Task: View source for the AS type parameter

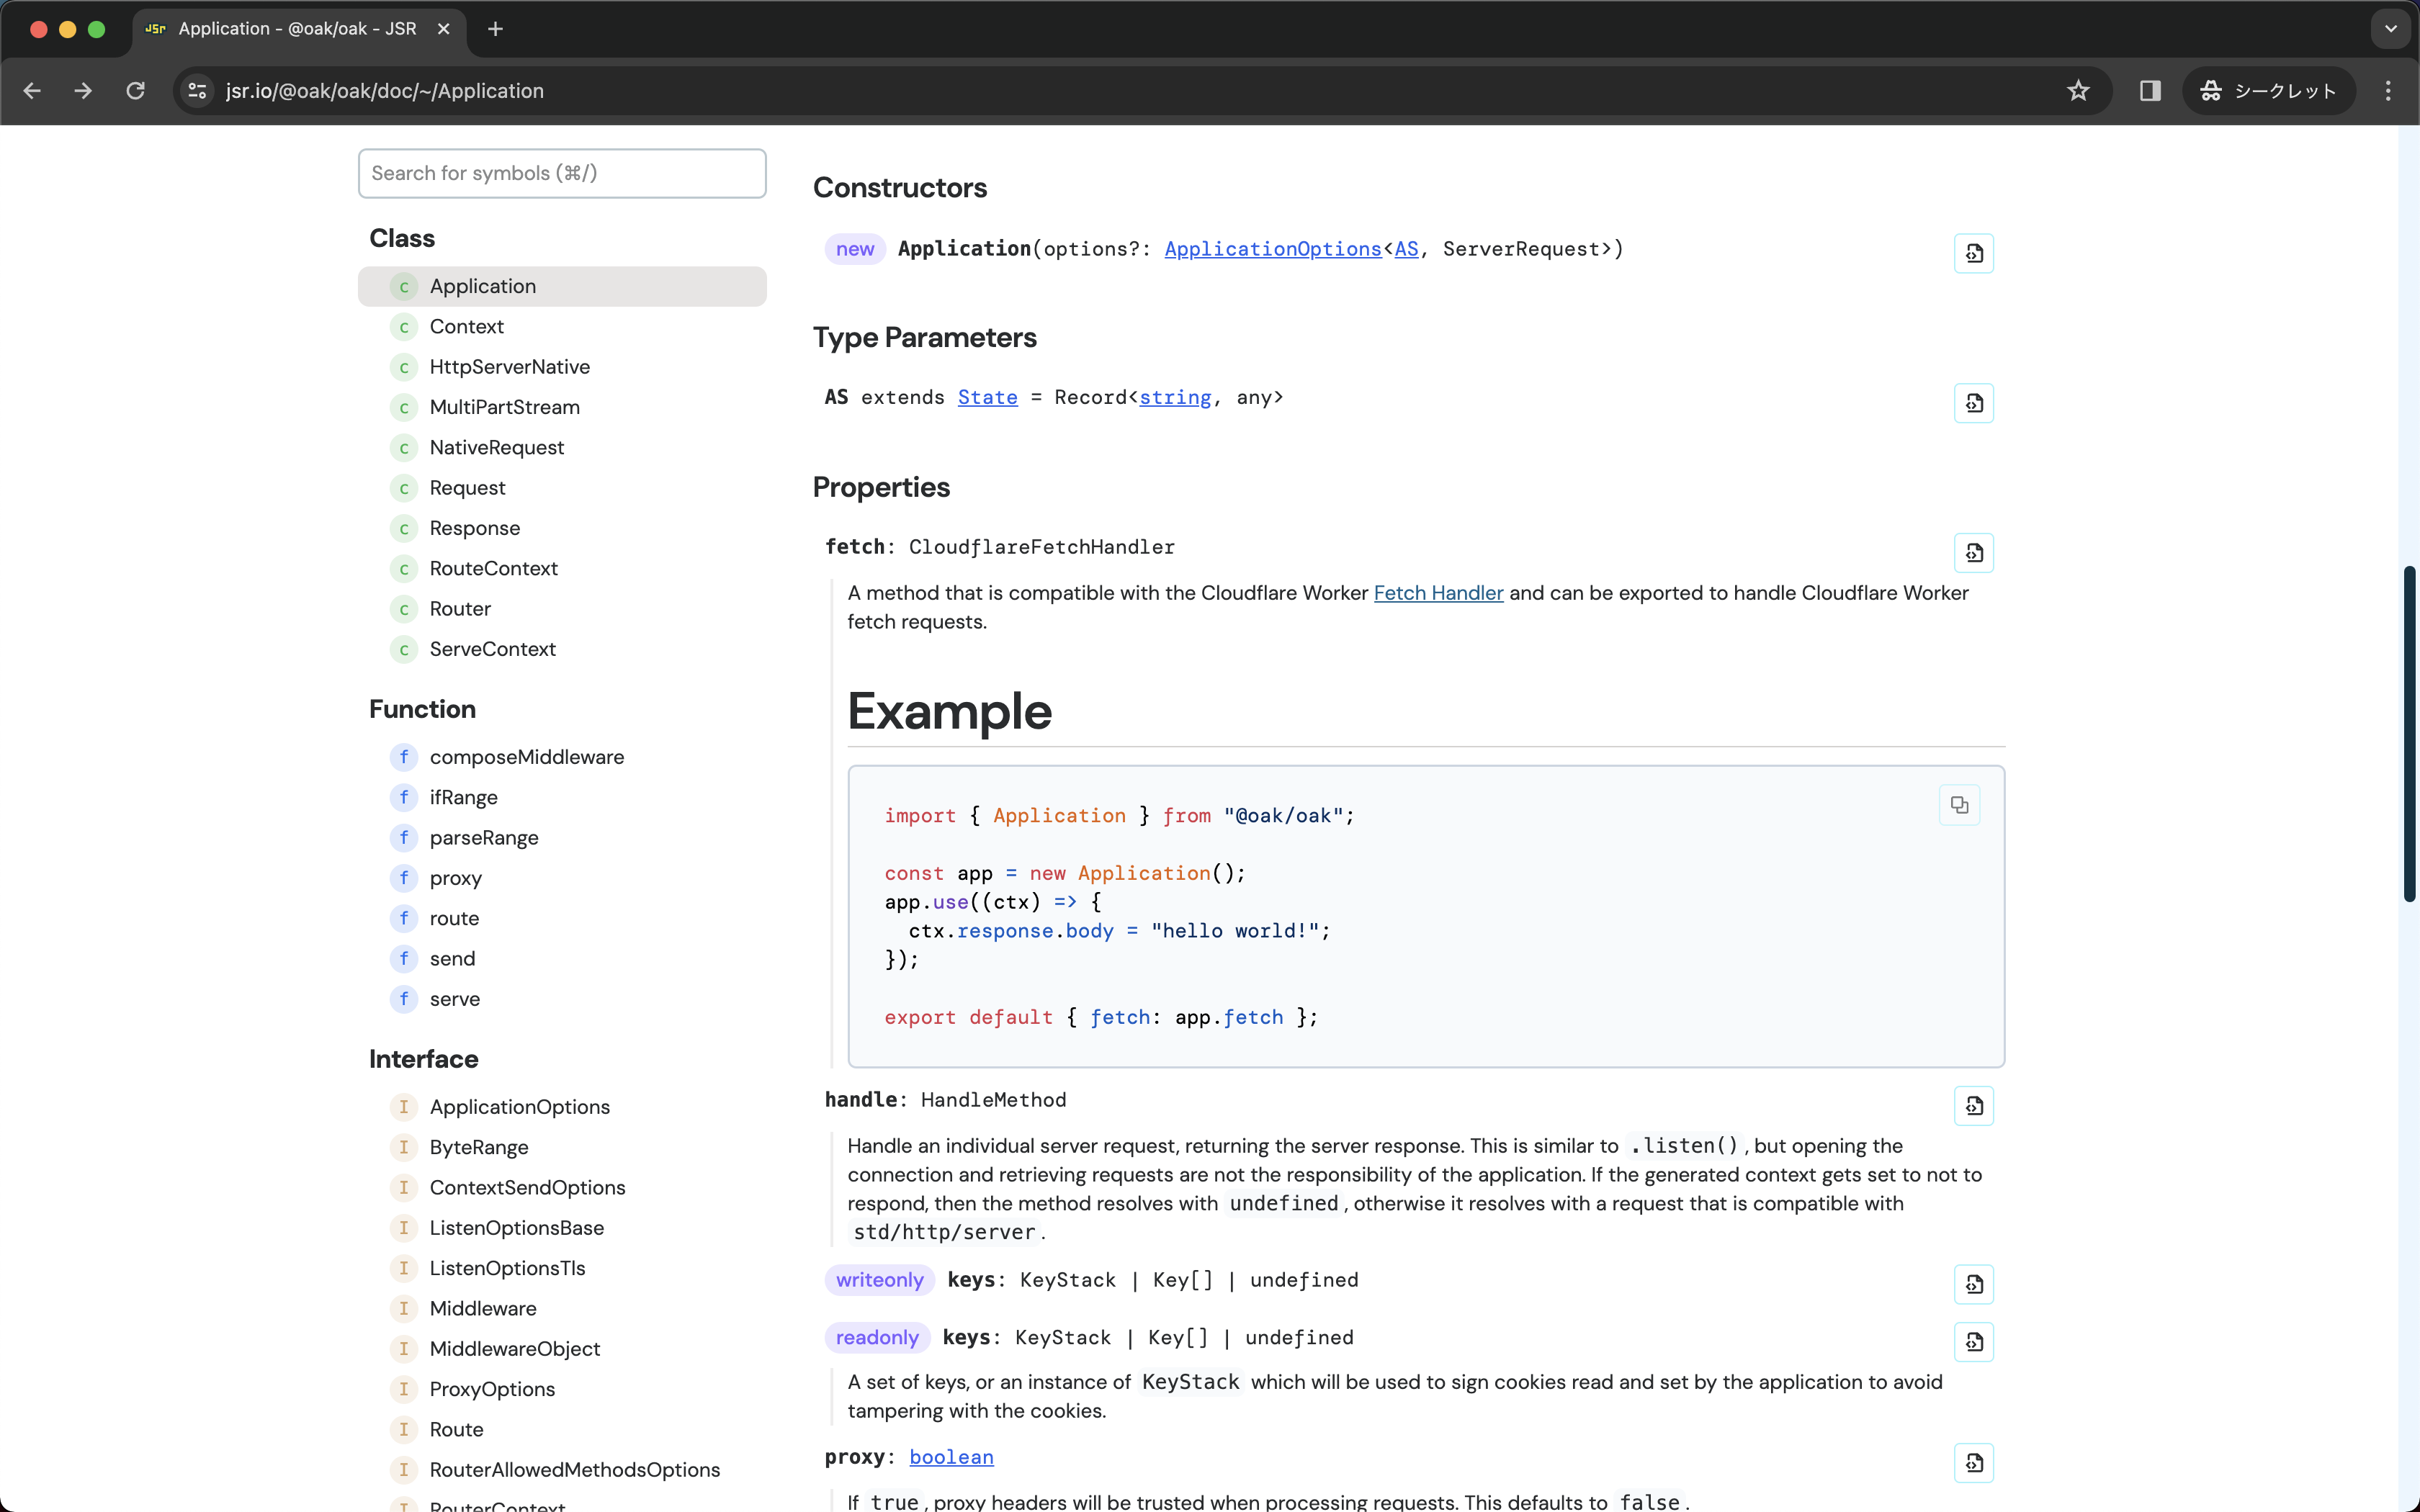Action: [1974, 403]
